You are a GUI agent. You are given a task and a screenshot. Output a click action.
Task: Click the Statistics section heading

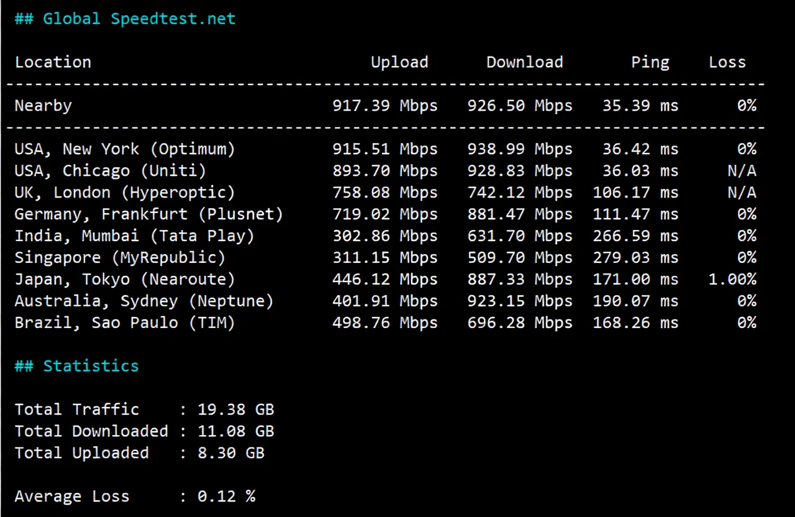pyautogui.click(x=91, y=366)
